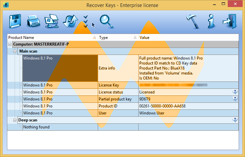Image resolution: width=245 pixels, height=157 pixels.
Task: Click the Product ID type cell
Action: 118,106
